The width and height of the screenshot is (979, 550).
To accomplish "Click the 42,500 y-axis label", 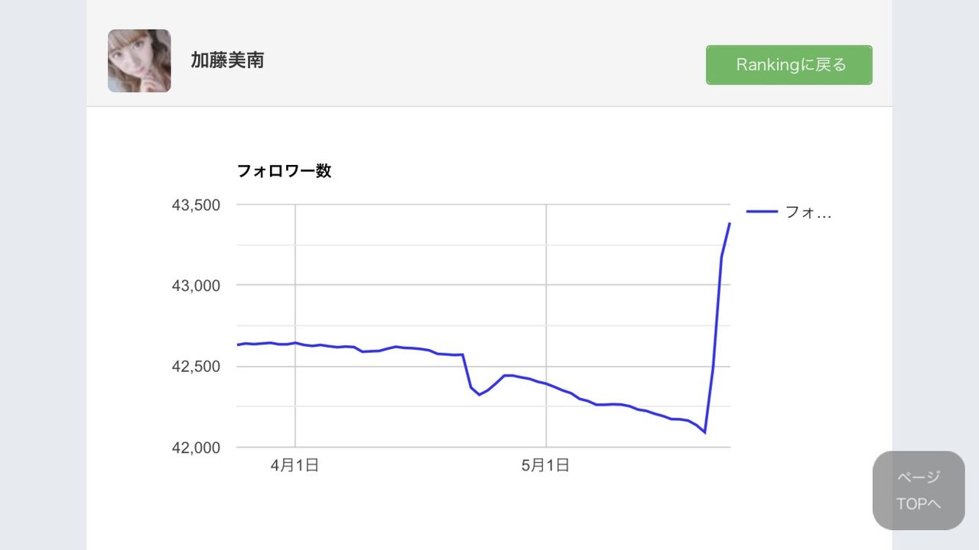I will pyautogui.click(x=196, y=367).
